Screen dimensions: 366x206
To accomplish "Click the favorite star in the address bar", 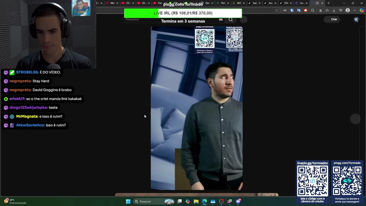I will pyautogui.click(x=277, y=10).
